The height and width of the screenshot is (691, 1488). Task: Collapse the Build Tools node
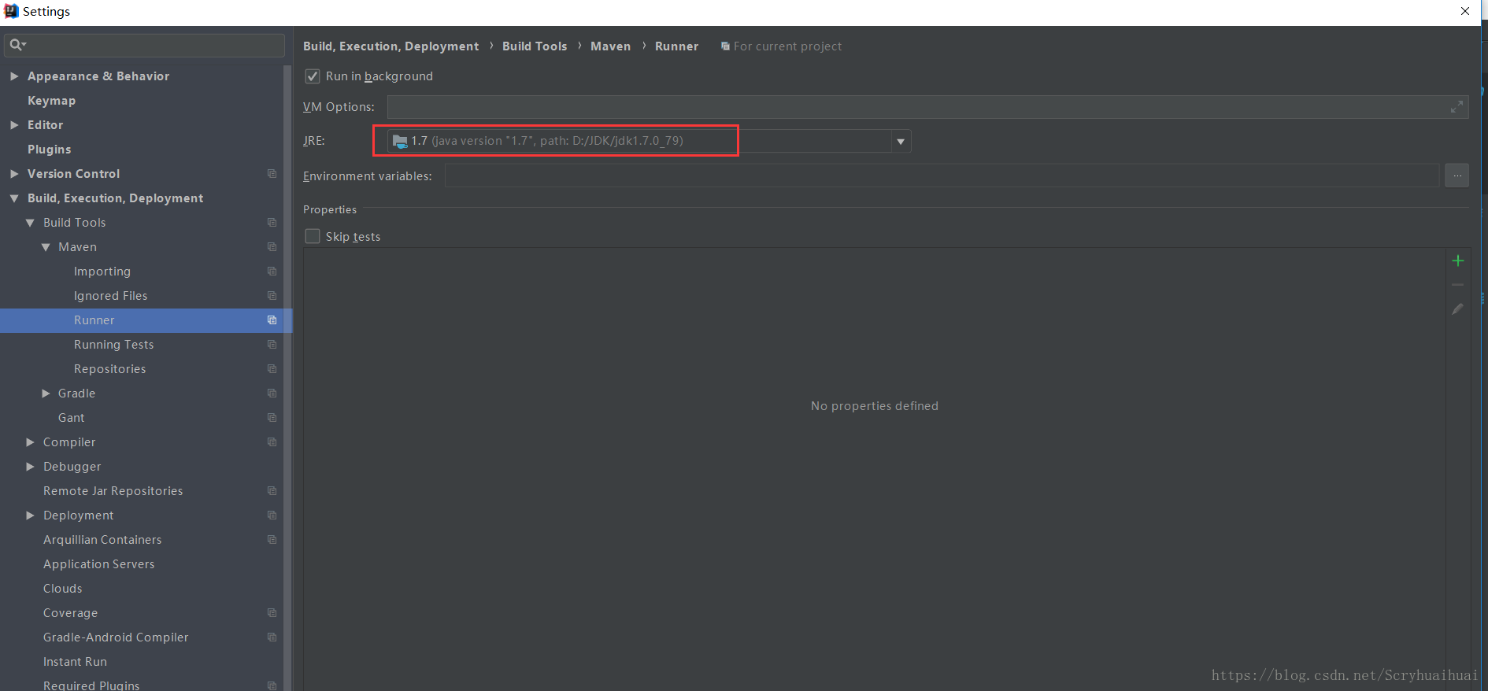pos(30,223)
